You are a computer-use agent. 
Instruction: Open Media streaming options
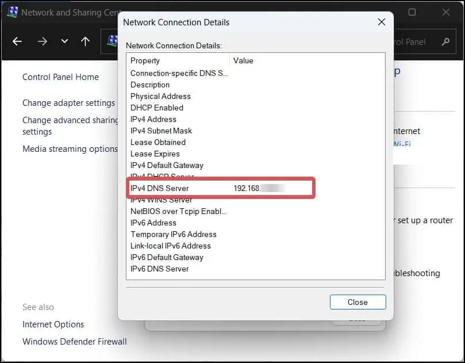[70, 148]
